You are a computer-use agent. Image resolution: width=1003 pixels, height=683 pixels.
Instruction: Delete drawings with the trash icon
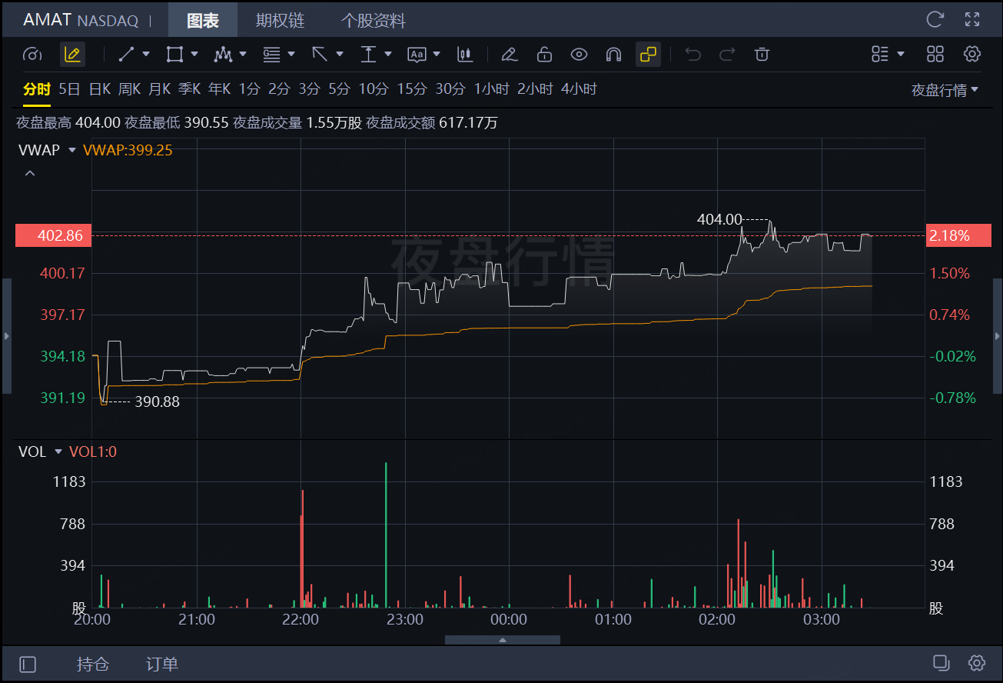click(x=762, y=55)
